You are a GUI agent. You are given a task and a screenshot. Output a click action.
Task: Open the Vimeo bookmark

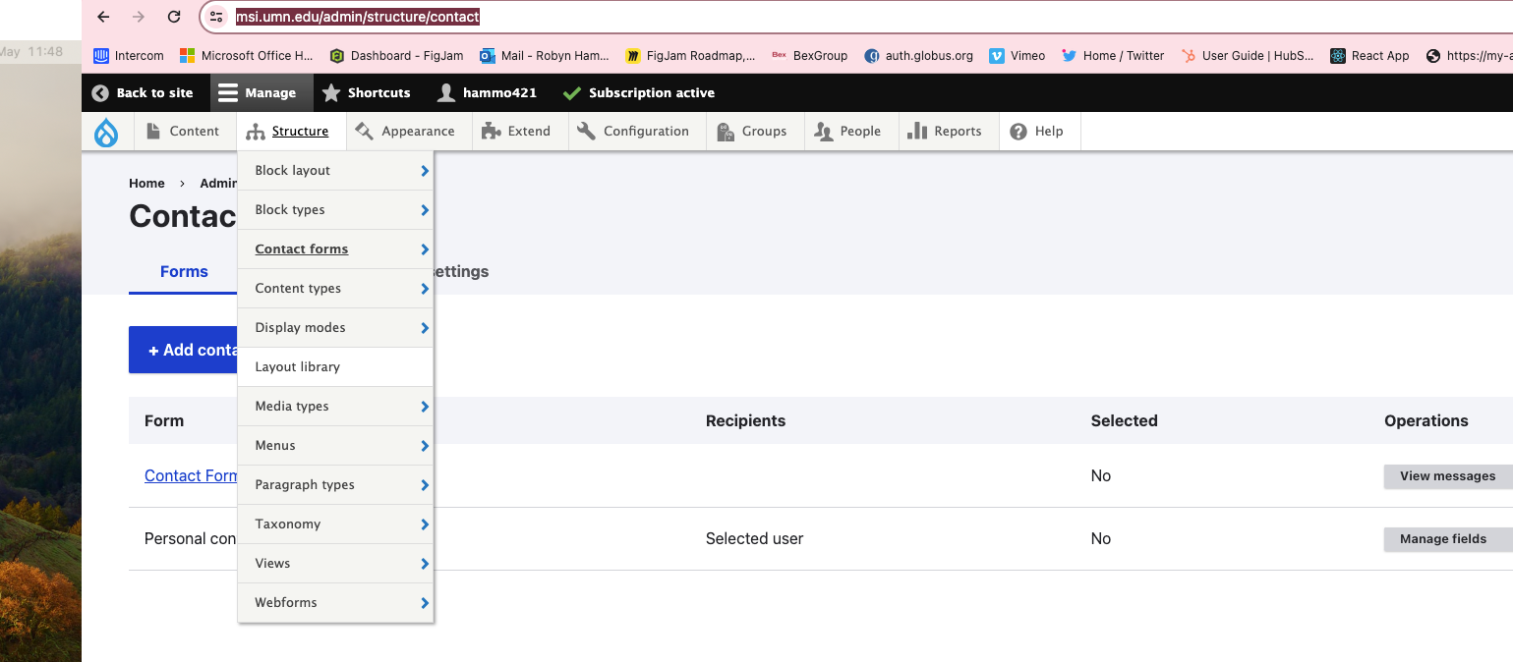click(1018, 56)
